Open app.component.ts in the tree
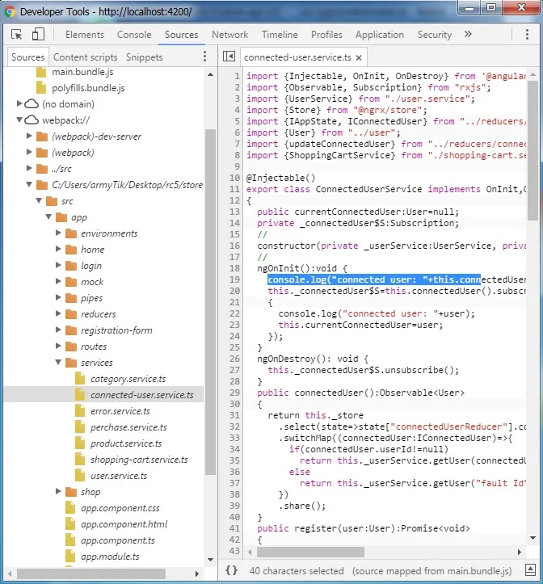 [x=118, y=540]
